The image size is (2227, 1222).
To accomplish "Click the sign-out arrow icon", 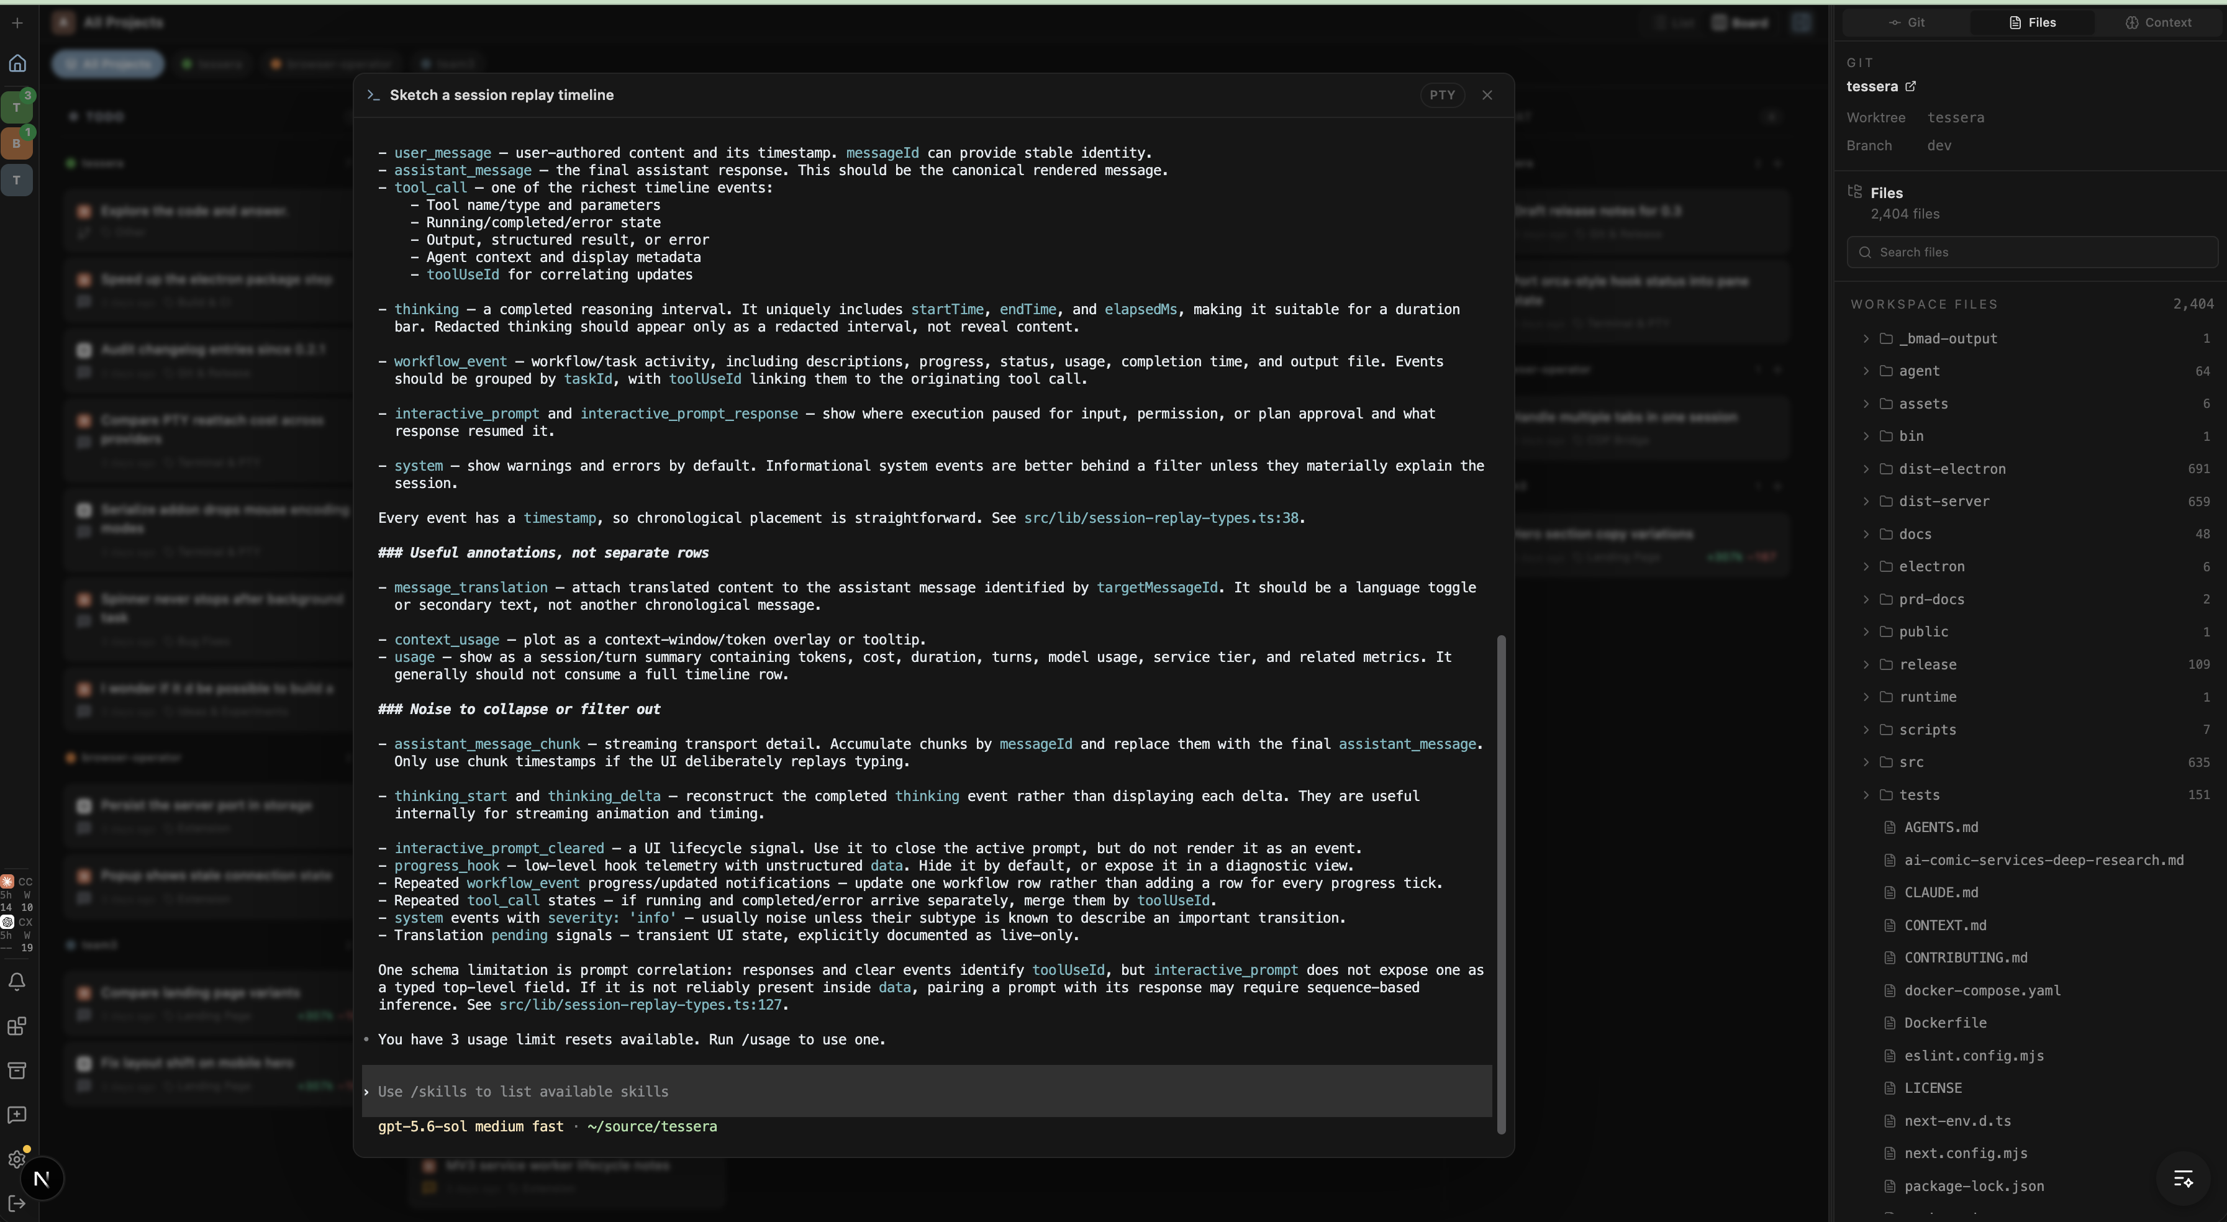I will point(16,1204).
